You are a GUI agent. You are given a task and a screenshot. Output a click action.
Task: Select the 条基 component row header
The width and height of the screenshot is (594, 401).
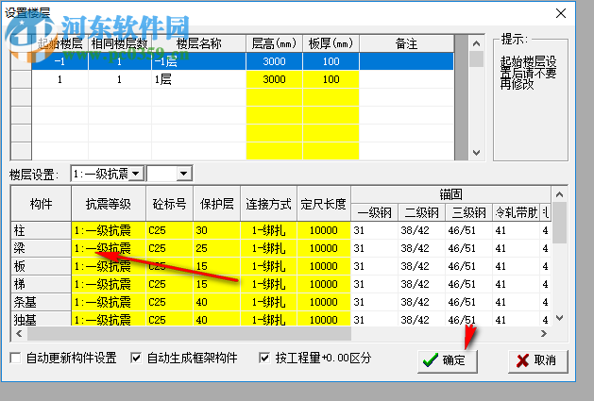pyautogui.click(x=41, y=302)
